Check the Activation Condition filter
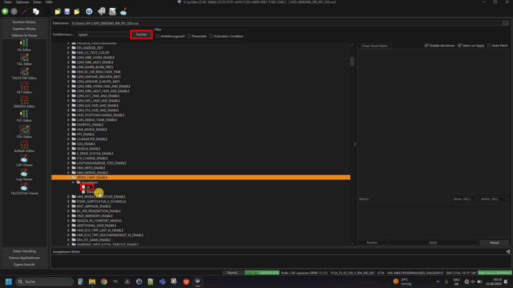Image resolution: width=513 pixels, height=288 pixels. 211,36
